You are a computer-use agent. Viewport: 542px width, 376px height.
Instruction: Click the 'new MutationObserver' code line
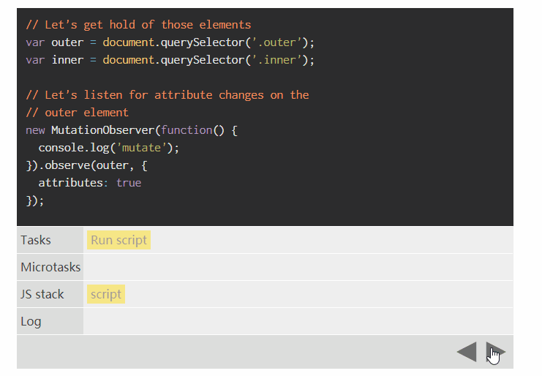132,130
